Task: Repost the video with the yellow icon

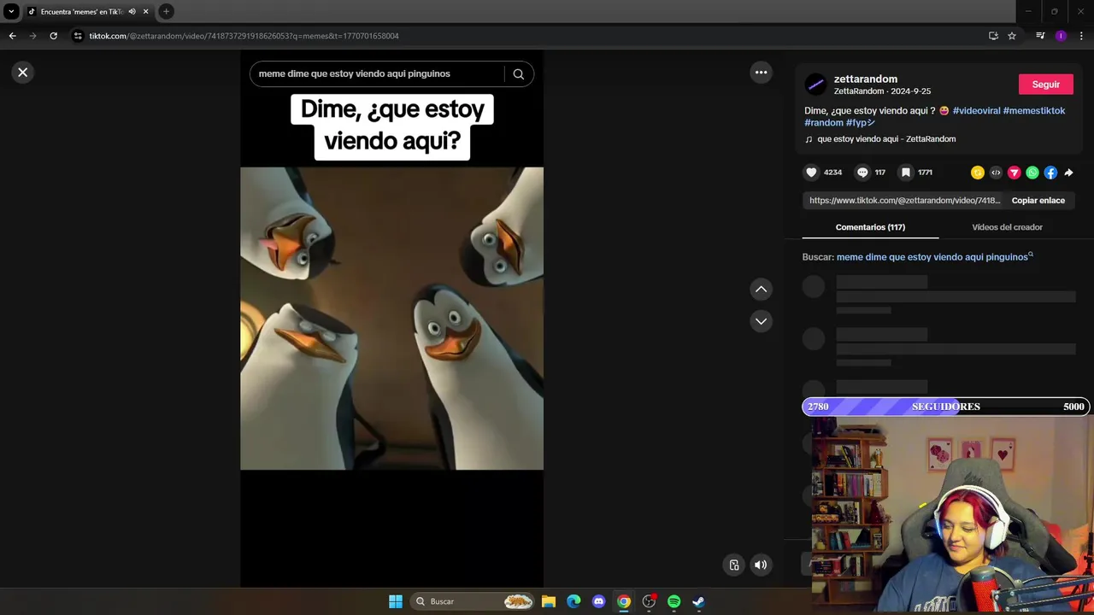Action: coord(978,173)
